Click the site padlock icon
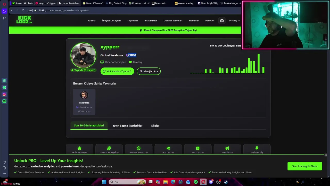Image resolution: width=330 pixels, height=186 pixels. 35,10
